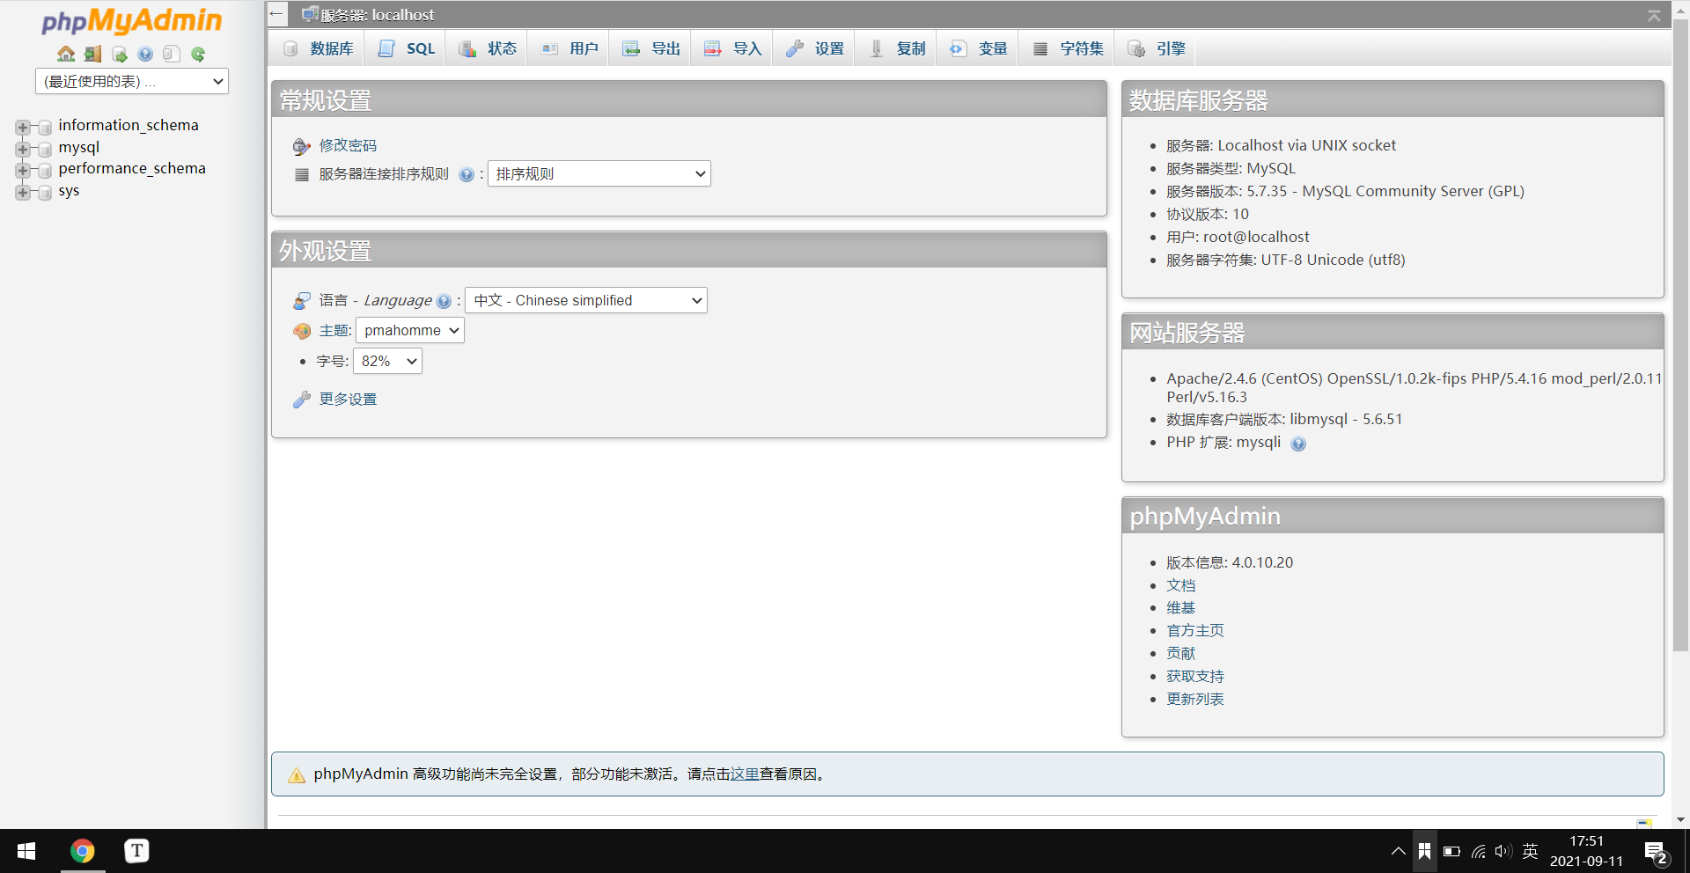
Task: Click the Wi-Fi network tray icon
Action: coord(1478,851)
